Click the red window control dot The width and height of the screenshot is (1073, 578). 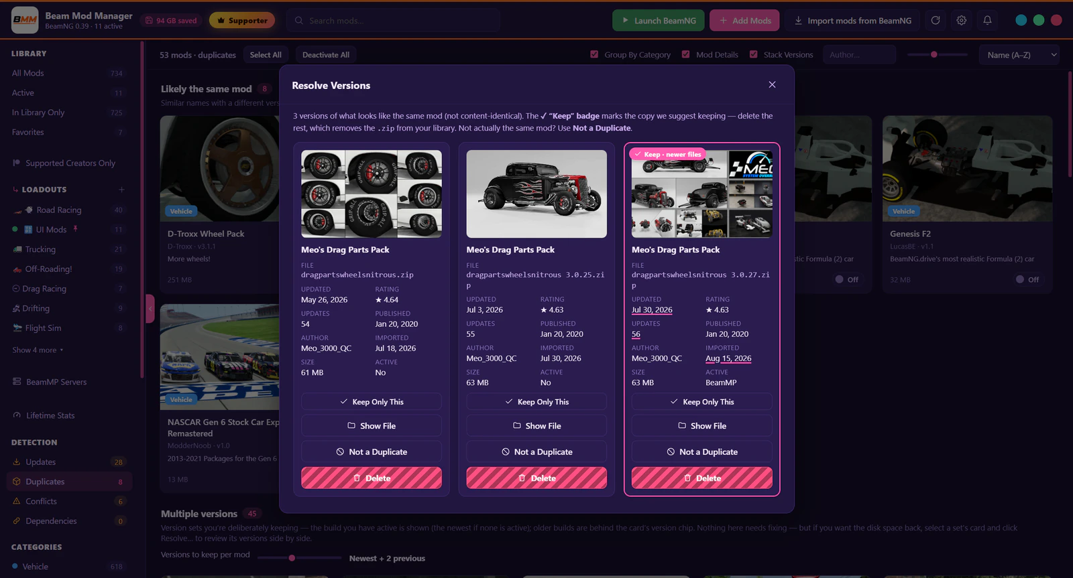pos(1056,20)
